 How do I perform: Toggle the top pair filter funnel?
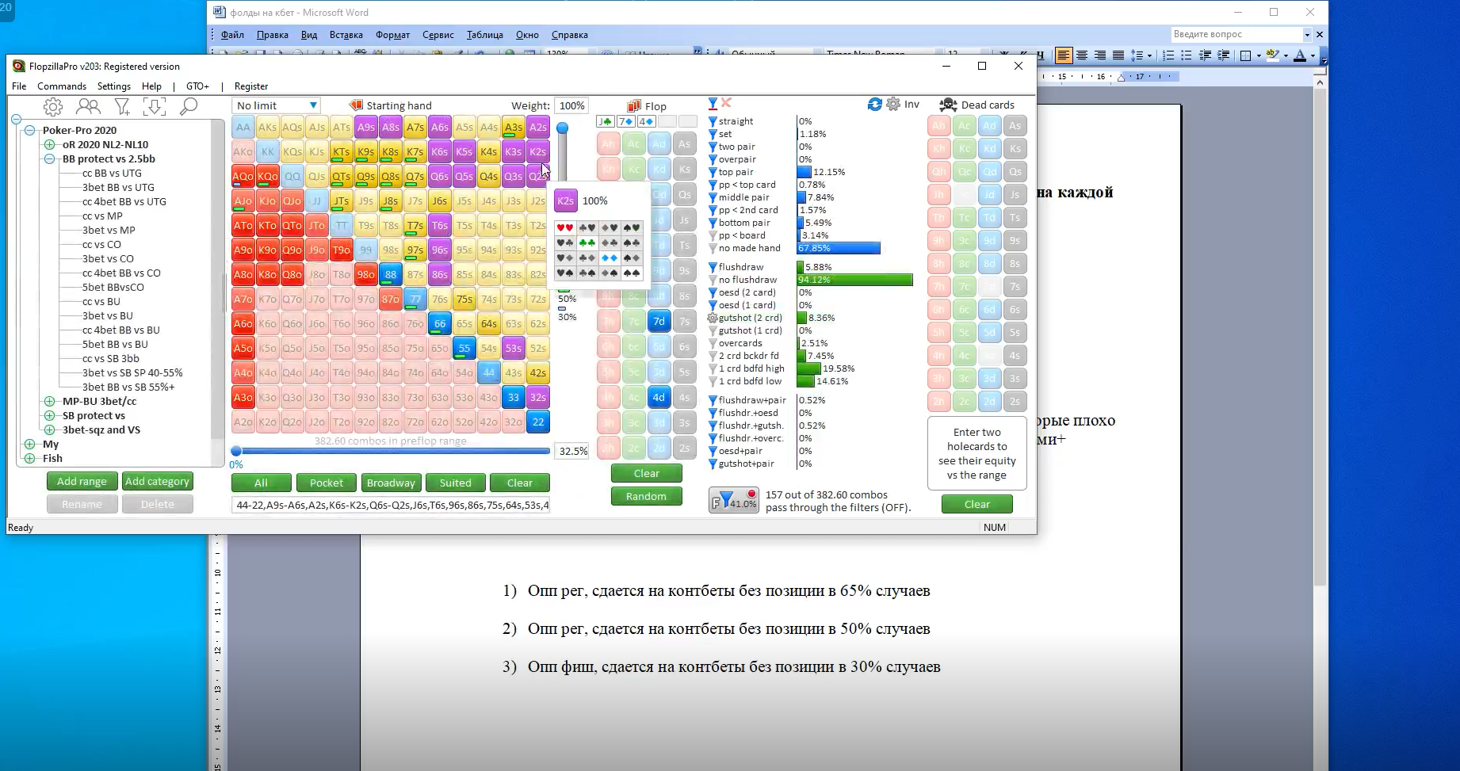(713, 172)
